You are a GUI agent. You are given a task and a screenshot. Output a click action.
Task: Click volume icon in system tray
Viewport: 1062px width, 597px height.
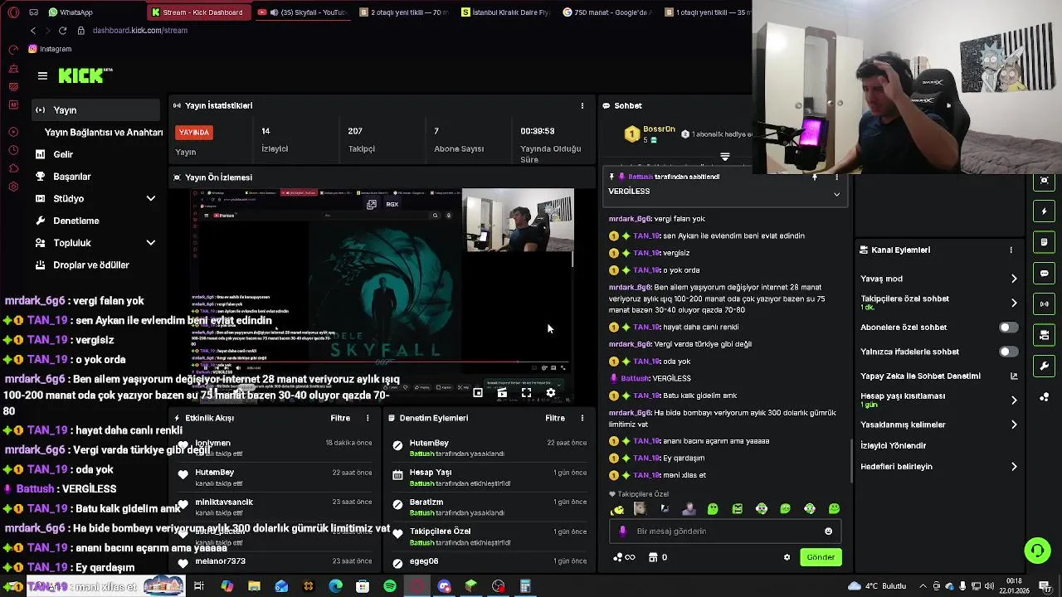click(988, 586)
